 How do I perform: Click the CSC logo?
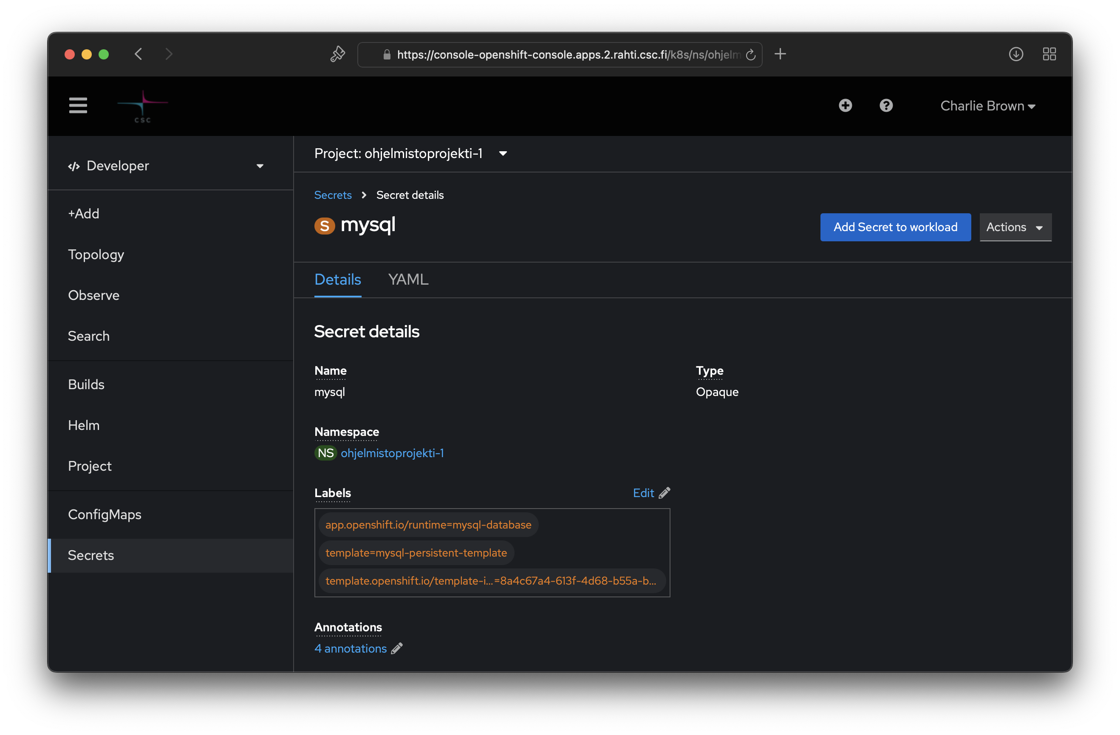[143, 106]
